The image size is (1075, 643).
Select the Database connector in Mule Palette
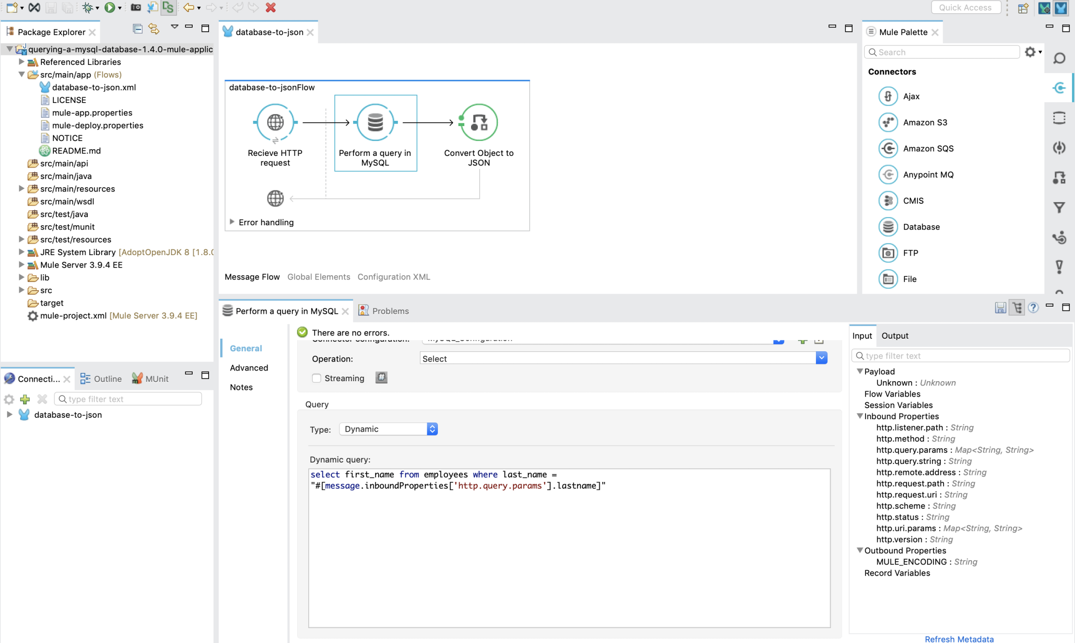tap(921, 227)
